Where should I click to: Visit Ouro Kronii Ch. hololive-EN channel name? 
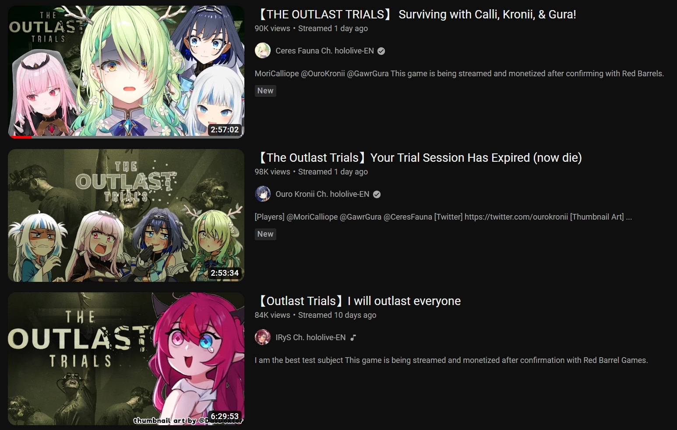323,194
